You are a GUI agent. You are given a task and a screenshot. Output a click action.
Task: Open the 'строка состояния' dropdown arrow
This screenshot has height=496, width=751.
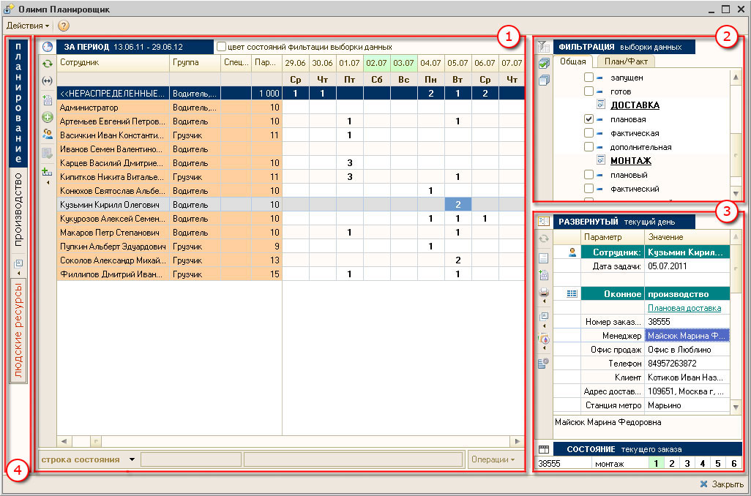(132, 459)
